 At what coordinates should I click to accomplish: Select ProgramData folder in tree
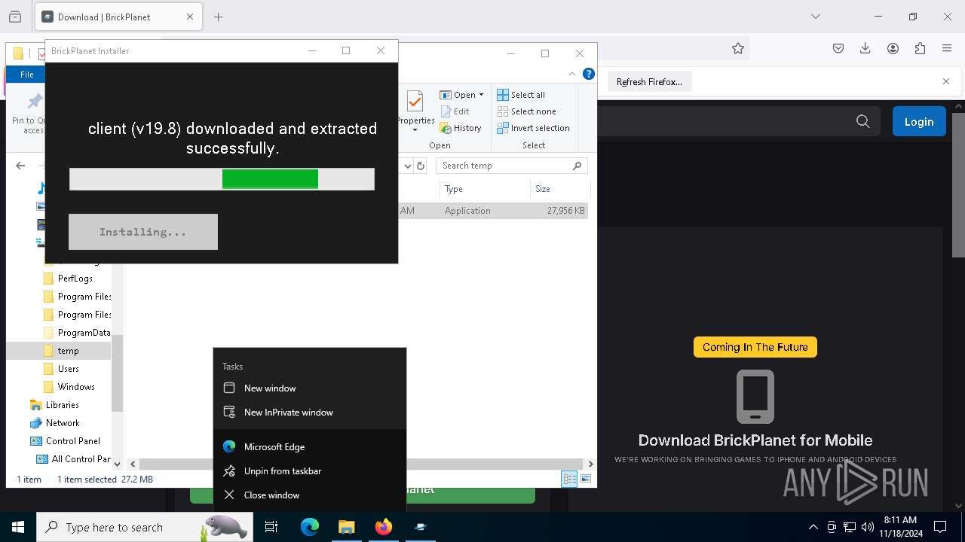click(x=76, y=333)
